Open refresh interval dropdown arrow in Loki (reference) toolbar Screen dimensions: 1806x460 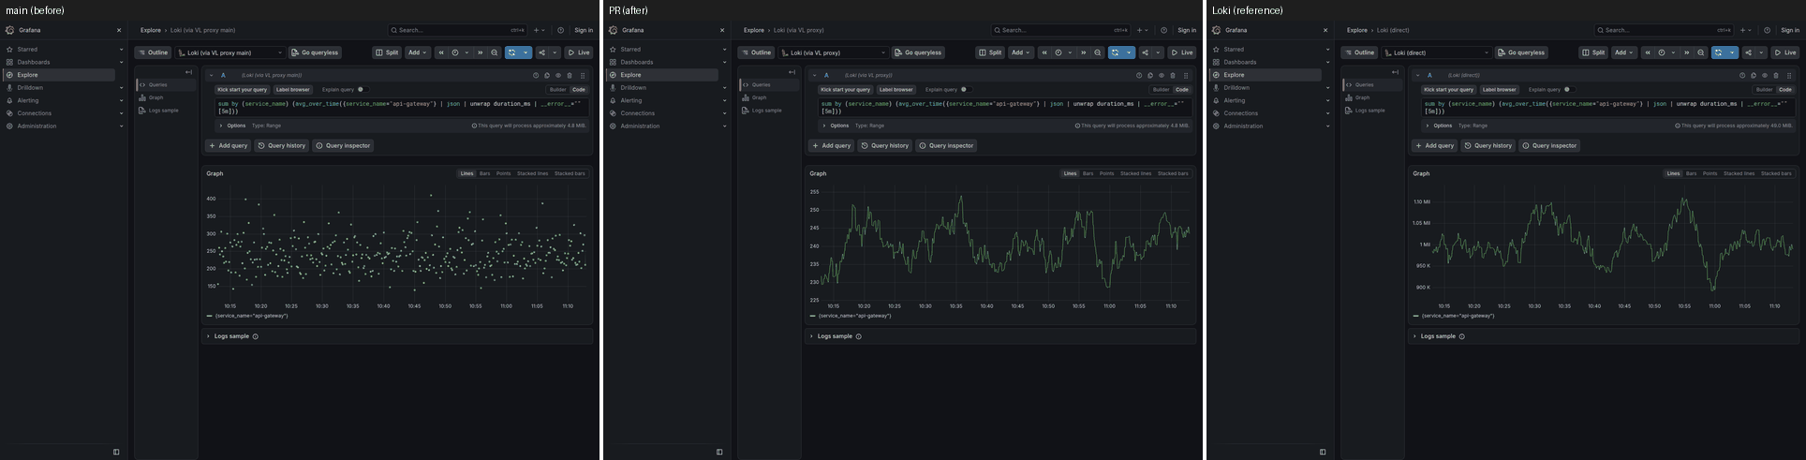[1732, 52]
